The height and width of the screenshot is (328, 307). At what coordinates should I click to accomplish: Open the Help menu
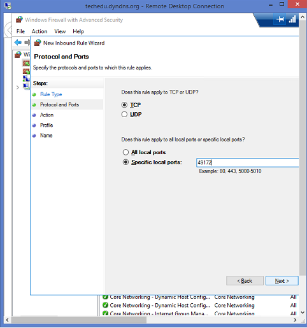point(78,31)
